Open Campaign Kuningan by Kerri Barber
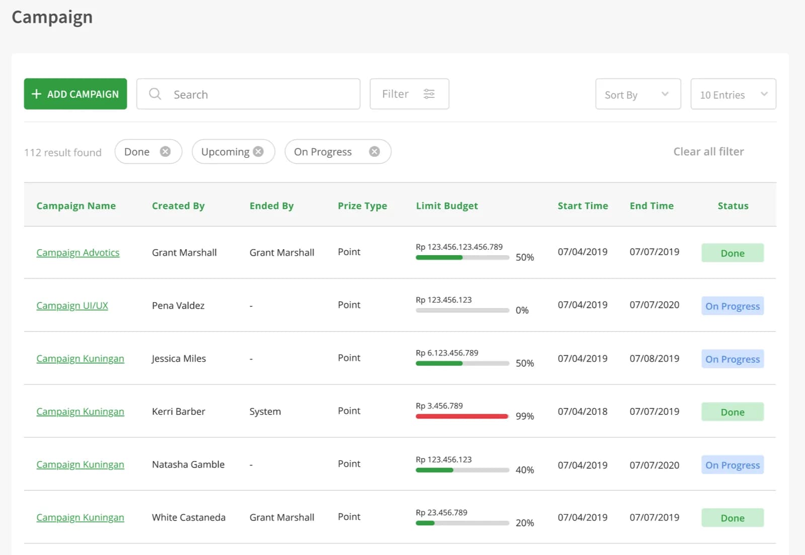The height and width of the screenshot is (555, 805). click(80, 411)
